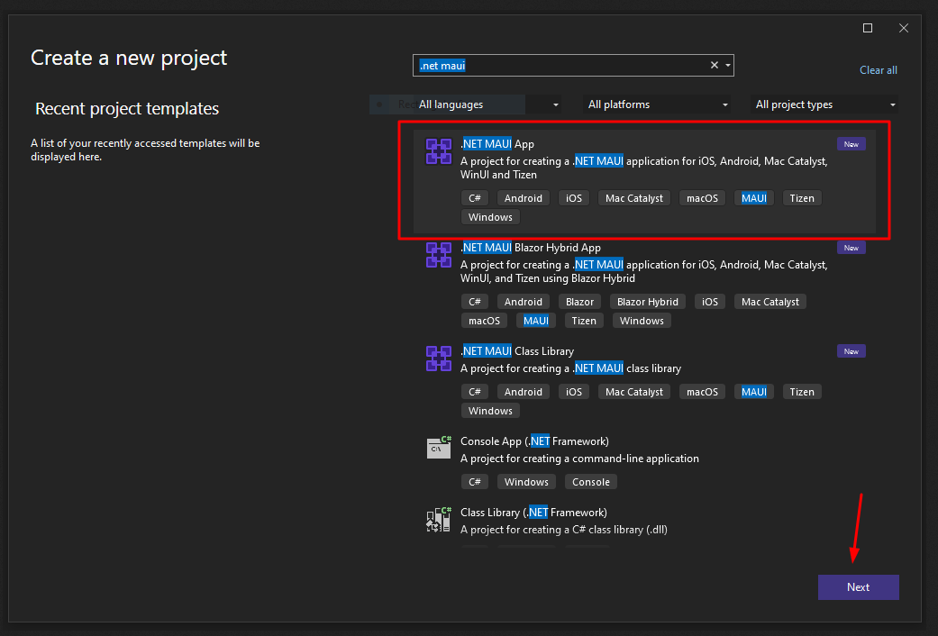Select the .NET MAUI Blazor Hybrid App title
Image resolution: width=938 pixels, height=636 pixels.
[531, 248]
